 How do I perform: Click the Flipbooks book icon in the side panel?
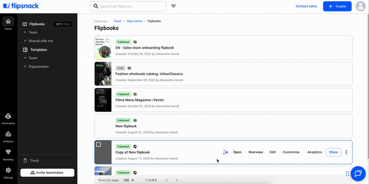pos(25,24)
